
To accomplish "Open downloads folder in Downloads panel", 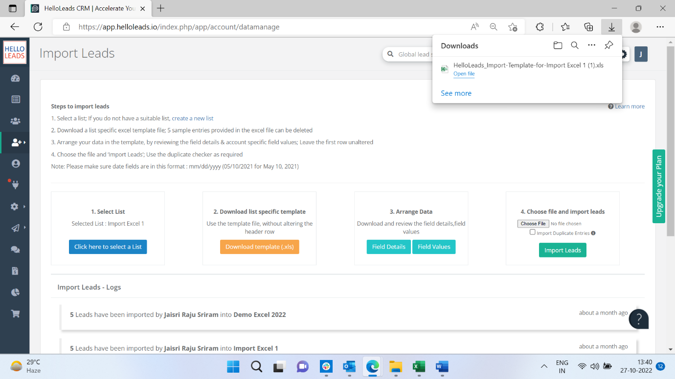I will (x=558, y=45).
